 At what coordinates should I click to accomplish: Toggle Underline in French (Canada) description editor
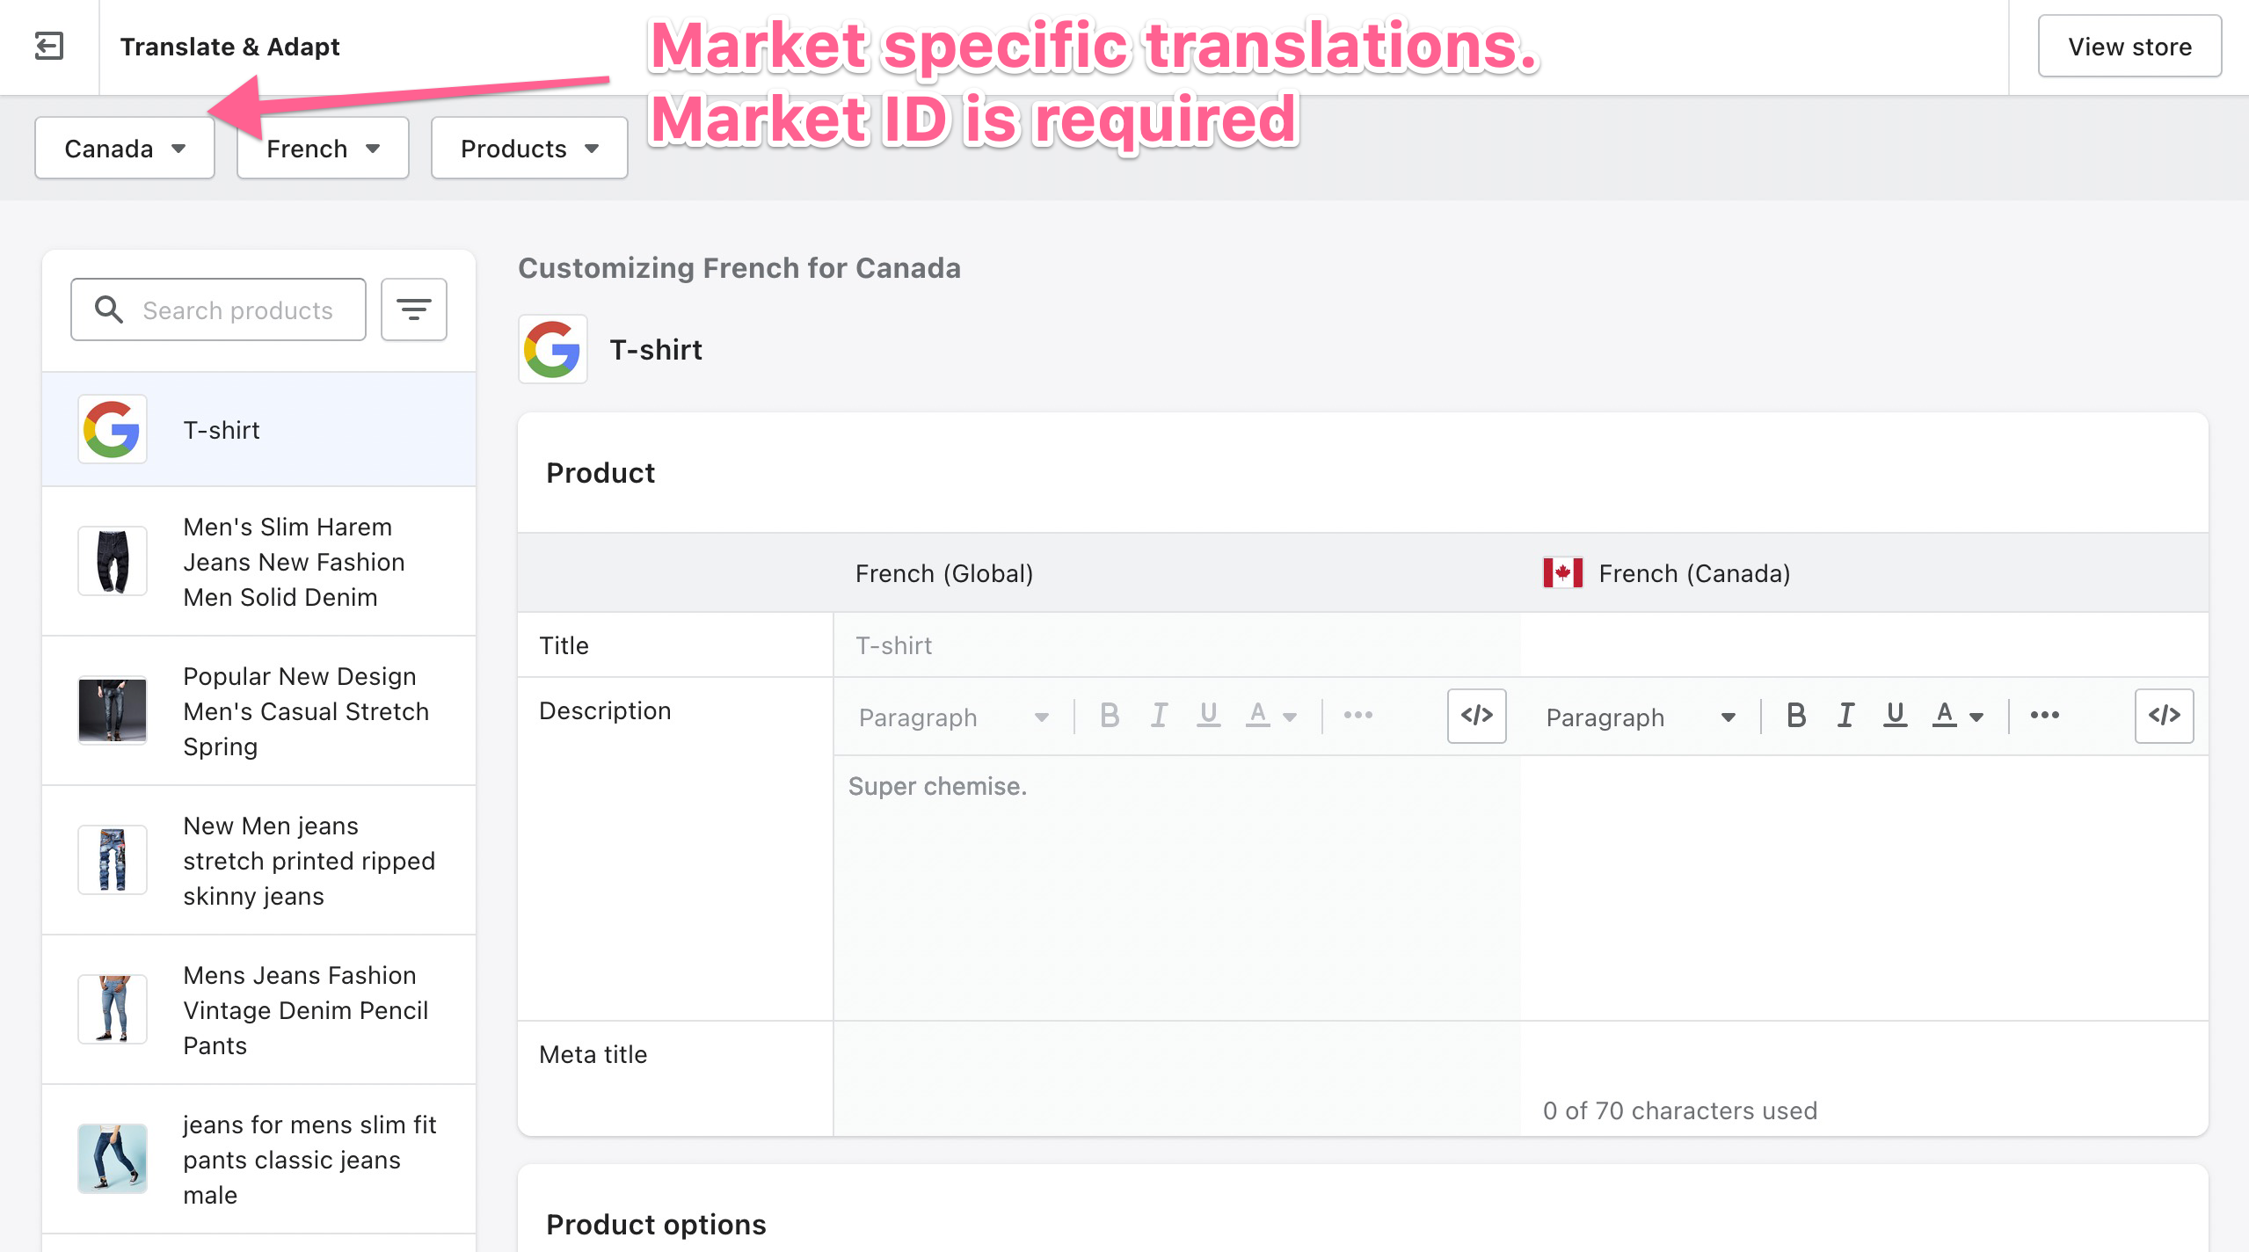pos(1895,716)
